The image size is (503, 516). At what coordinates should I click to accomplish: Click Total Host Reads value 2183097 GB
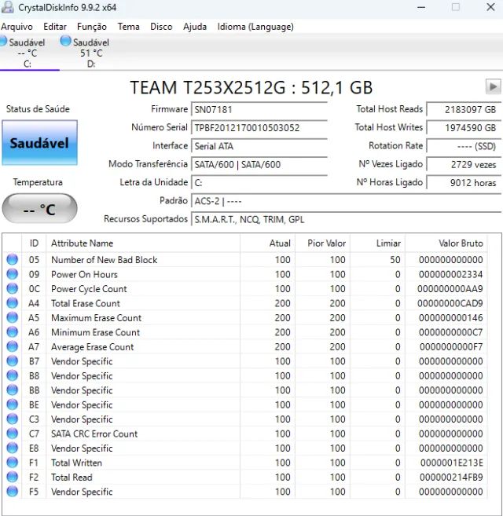[464, 109]
